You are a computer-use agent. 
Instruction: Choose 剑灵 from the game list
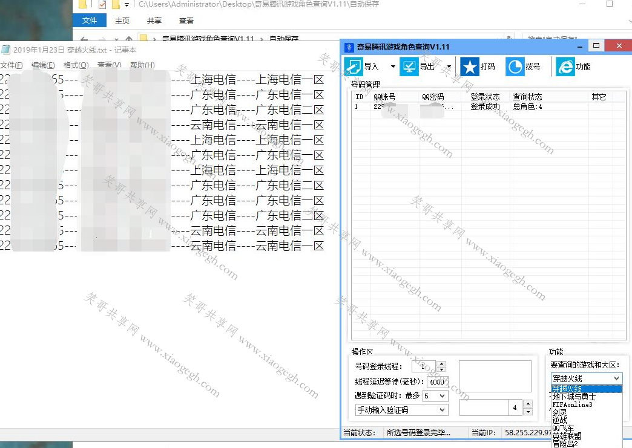[x=587, y=412]
